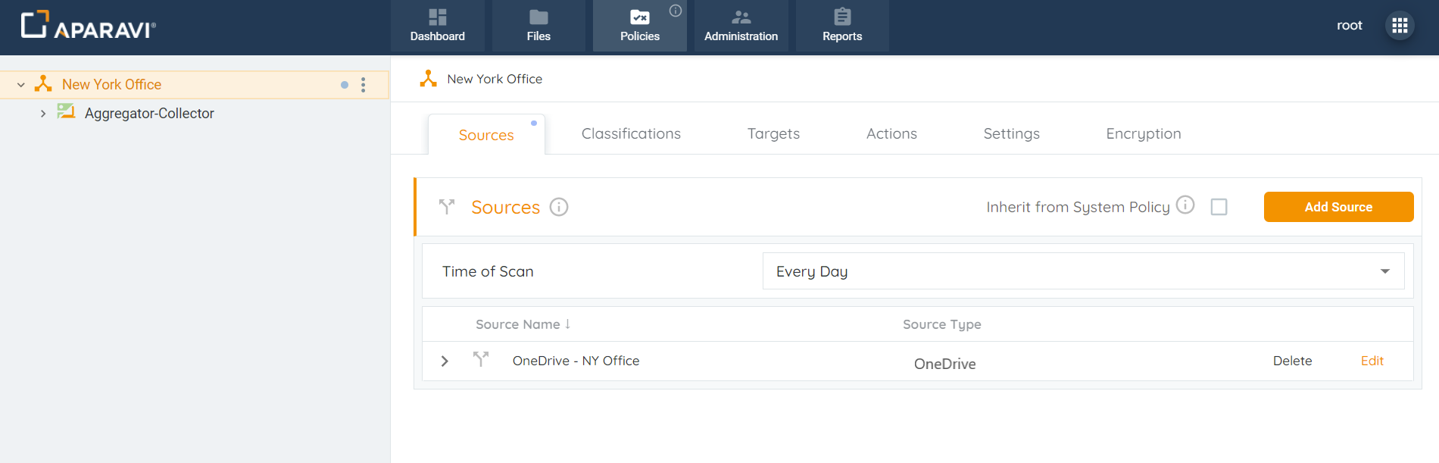Go to Administration section
This screenshot has height=463, width=1439.
tap(741, 26)
